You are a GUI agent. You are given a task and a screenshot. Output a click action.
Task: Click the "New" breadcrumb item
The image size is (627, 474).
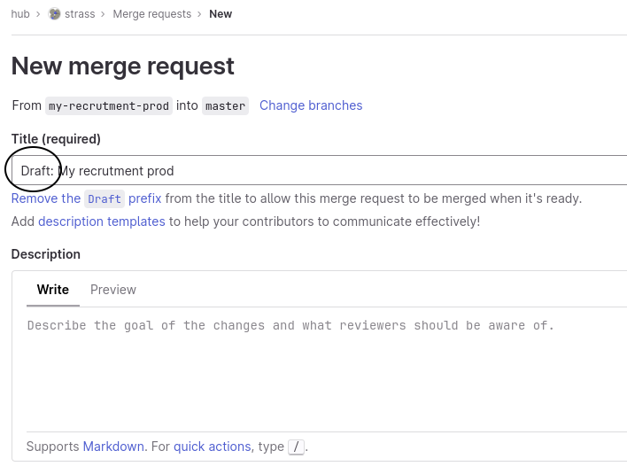click(x=221, y=14)
